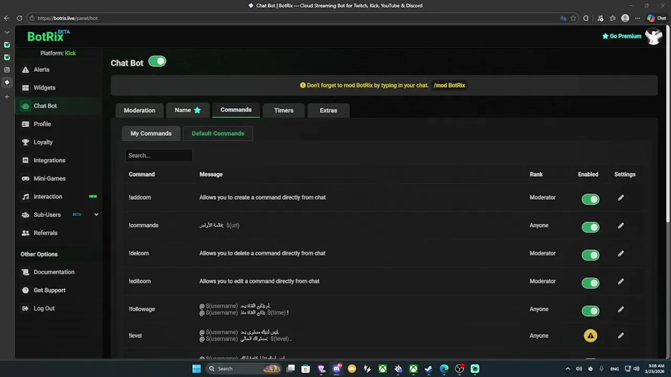The image size is (671, 377).
Task: Disable the !followage command toggle
Action: 590,311
